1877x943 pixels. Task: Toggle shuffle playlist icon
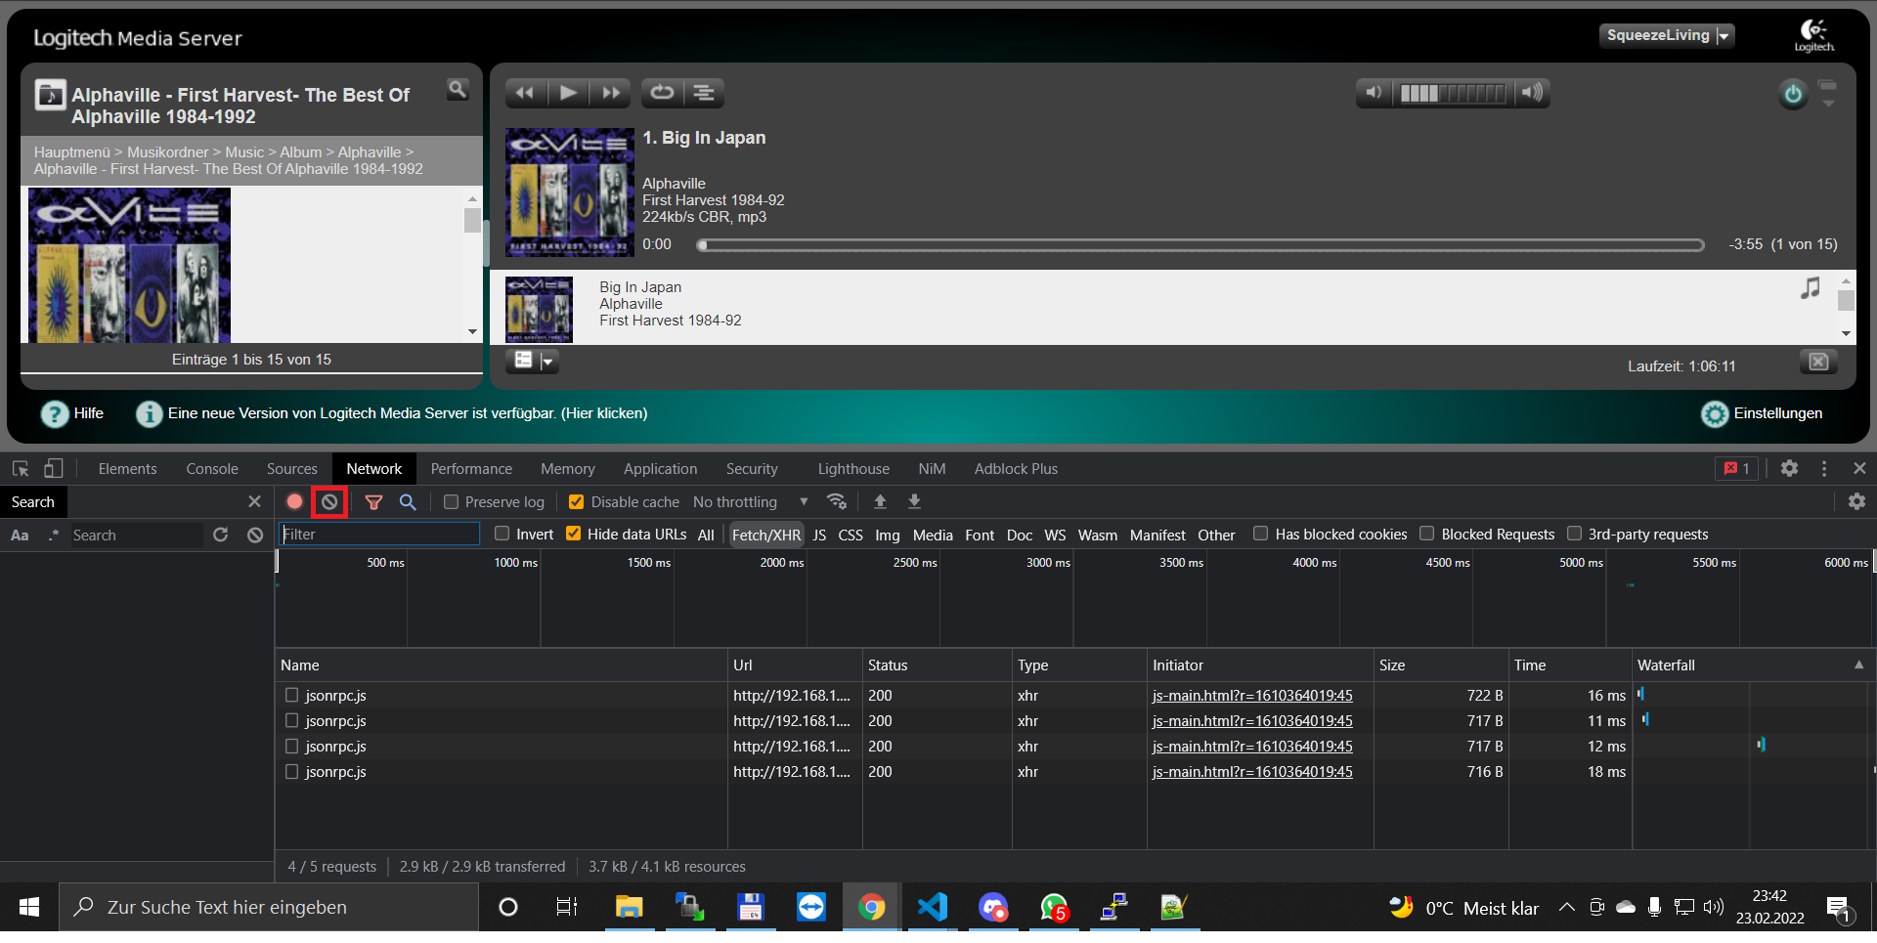(x=704, y=93)
